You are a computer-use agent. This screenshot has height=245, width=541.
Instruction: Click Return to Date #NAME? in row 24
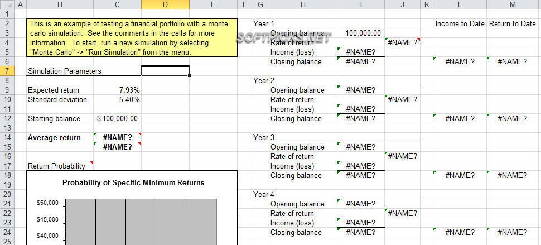(513, 233)
